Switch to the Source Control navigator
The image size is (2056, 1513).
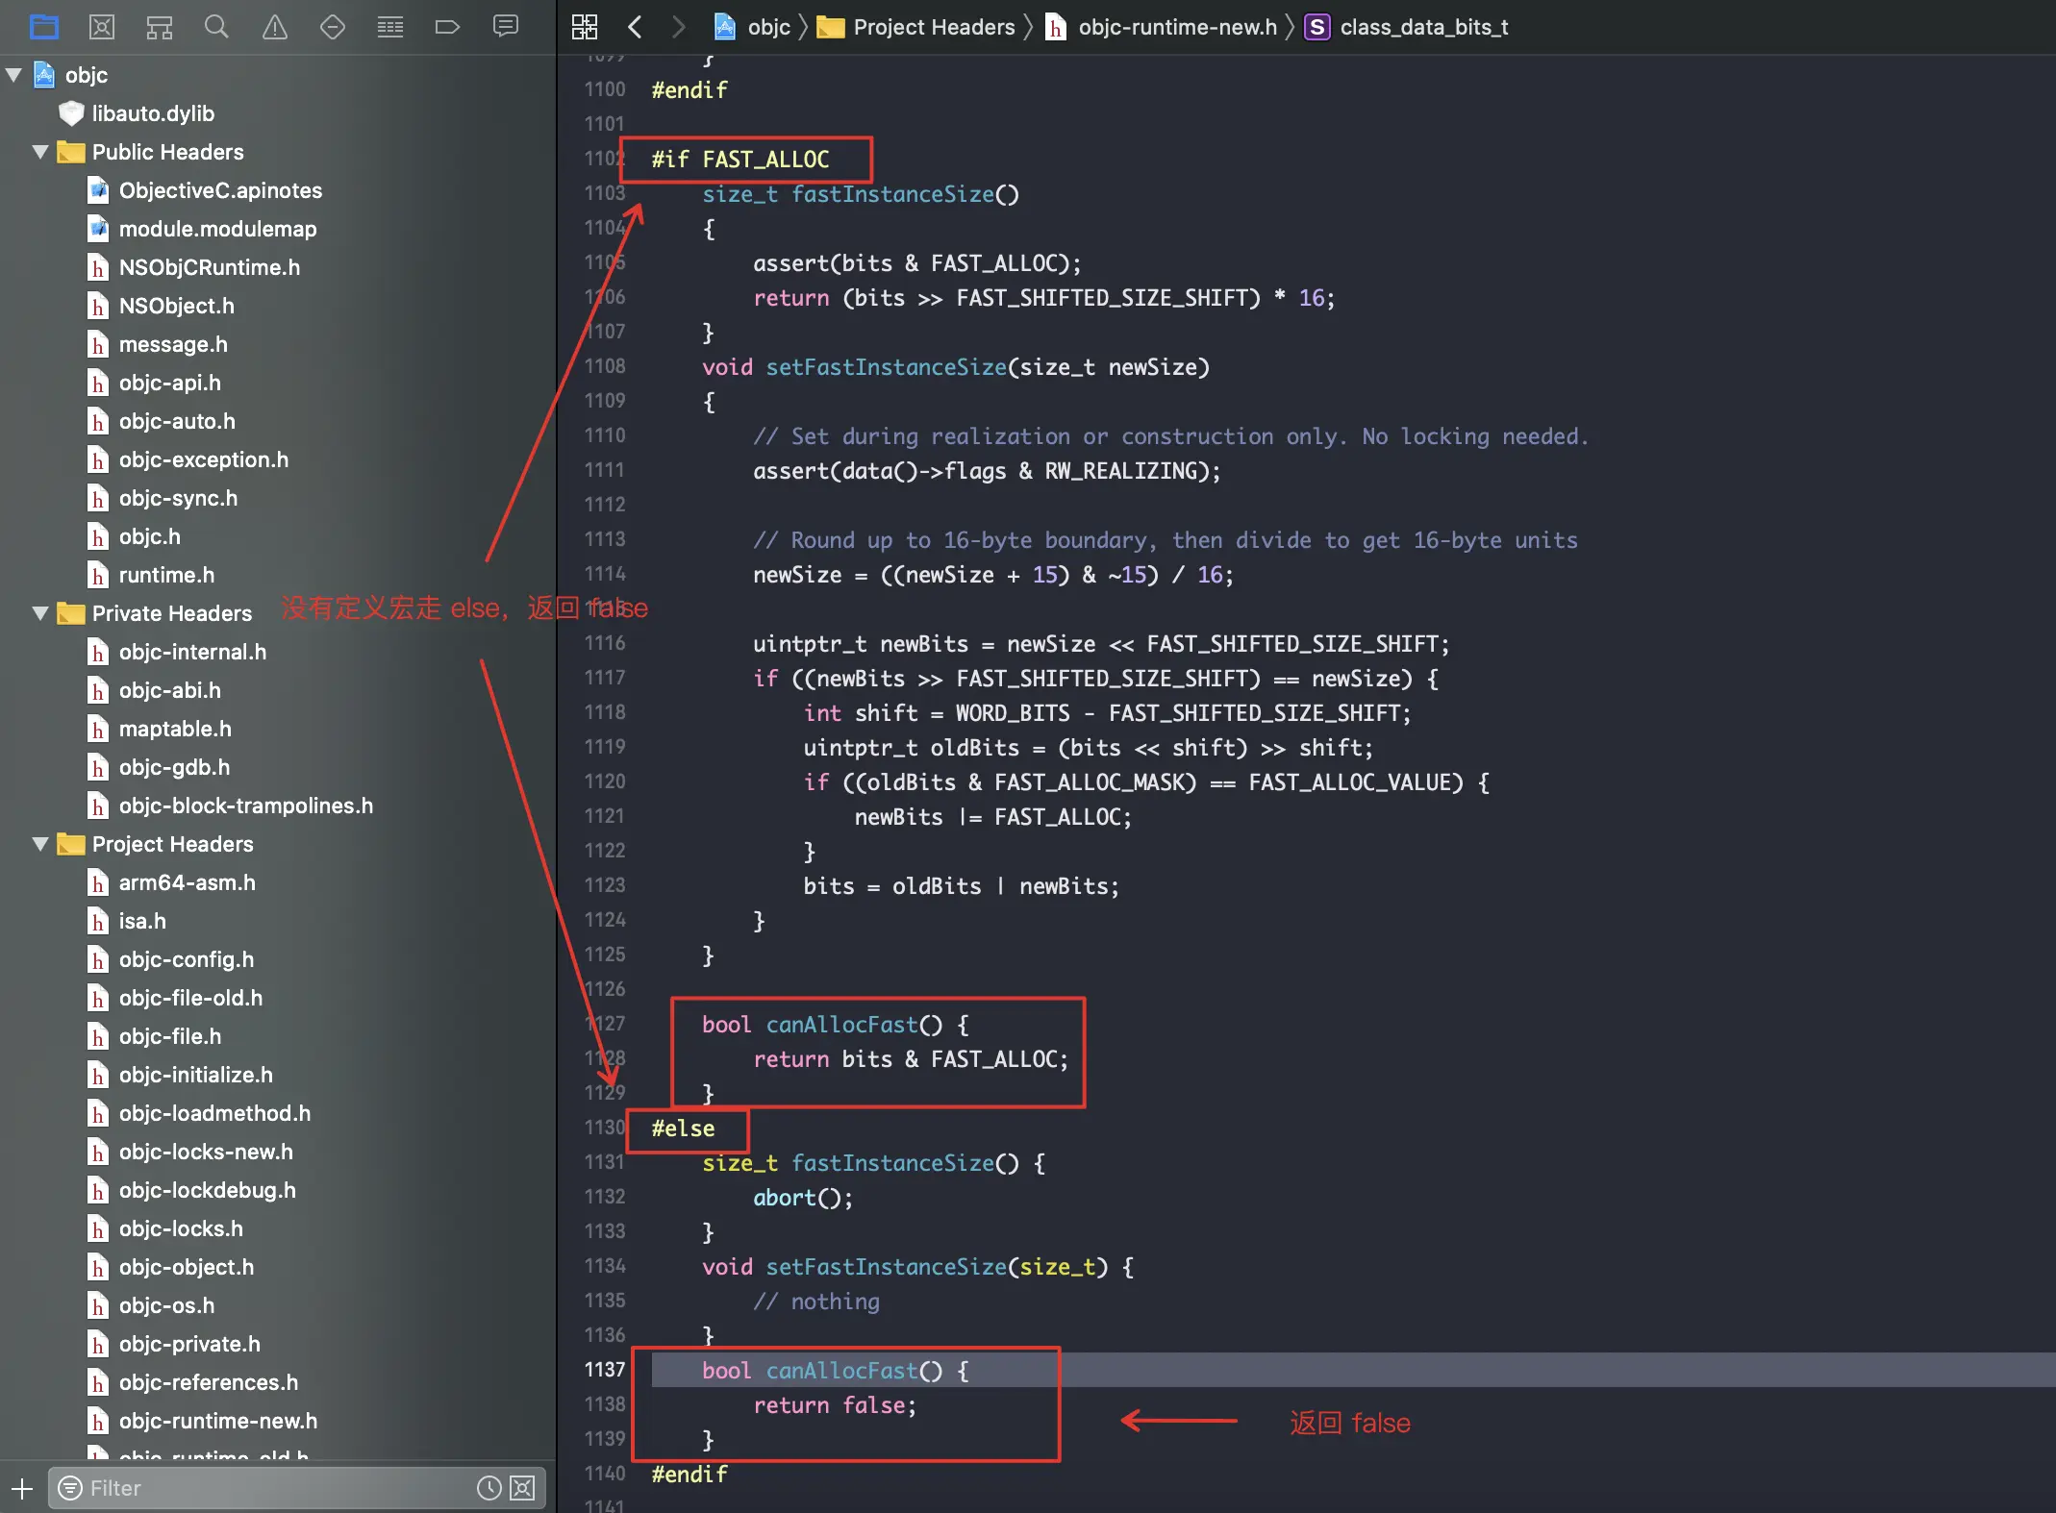click(x=102, y=27)
